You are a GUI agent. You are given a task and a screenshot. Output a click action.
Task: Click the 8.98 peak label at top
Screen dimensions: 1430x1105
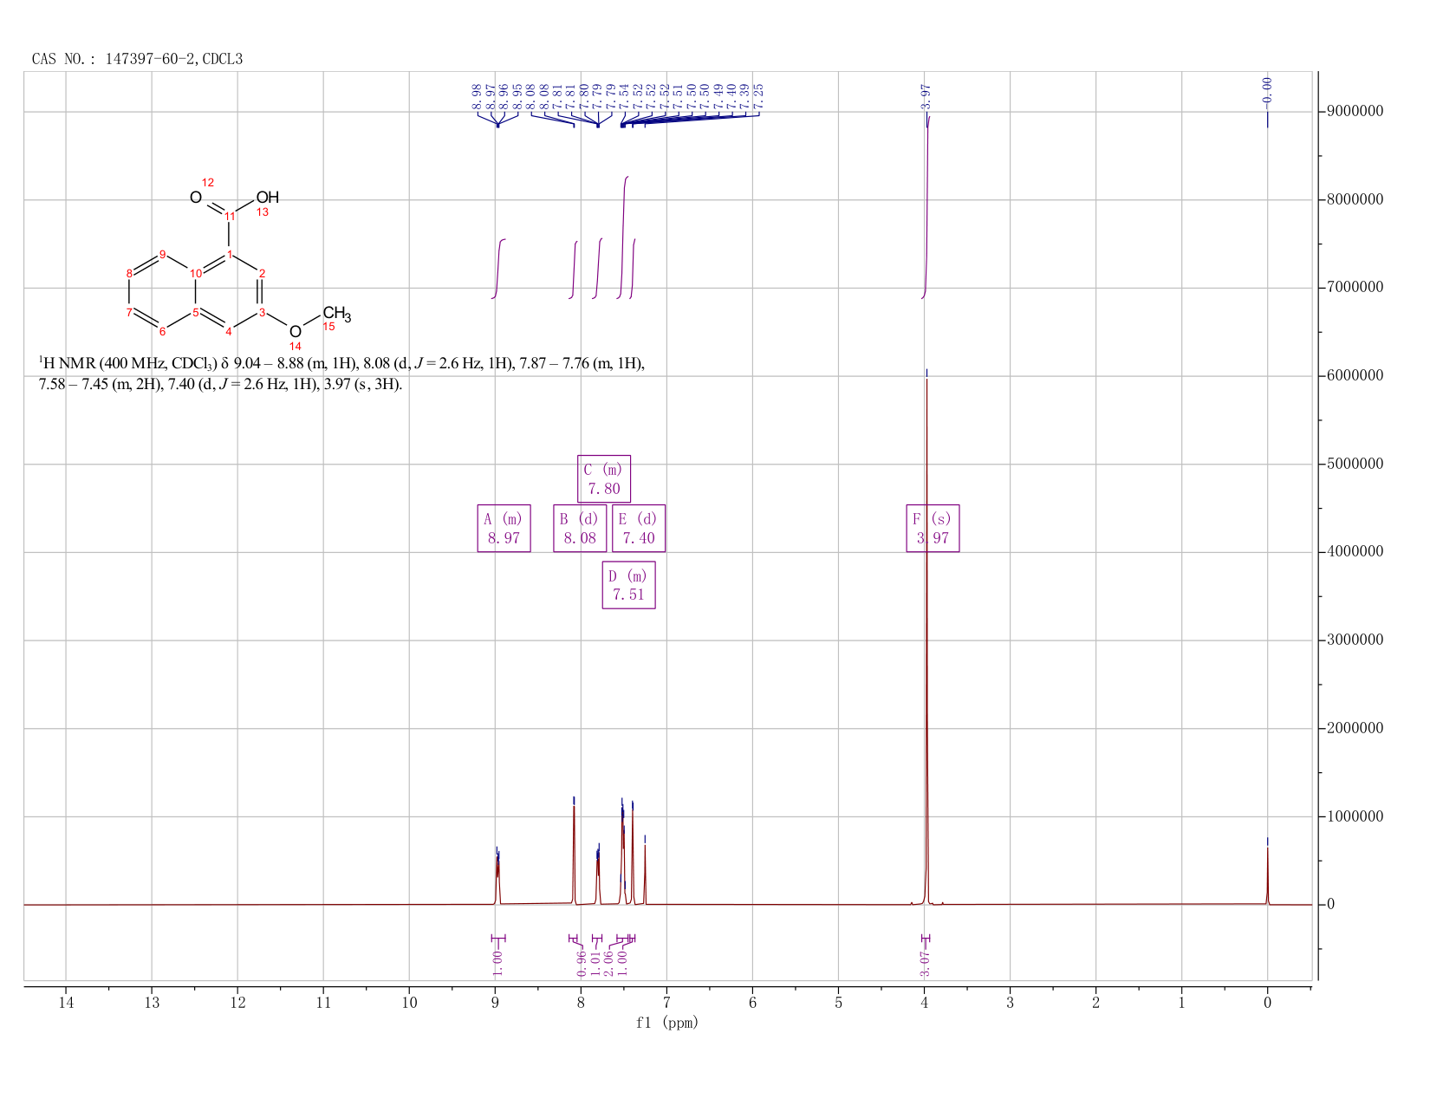click(x=477, y=96)
